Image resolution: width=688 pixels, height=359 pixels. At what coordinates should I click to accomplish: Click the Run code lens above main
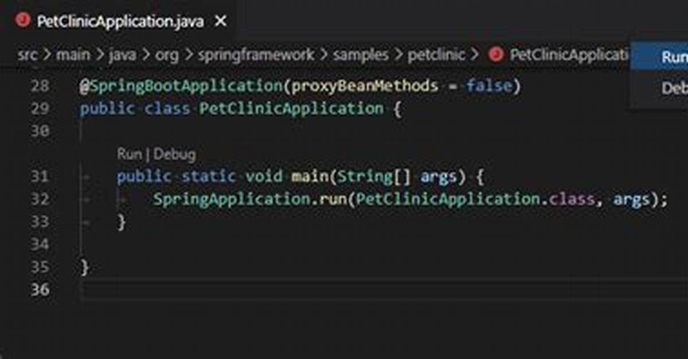(129, 154)
